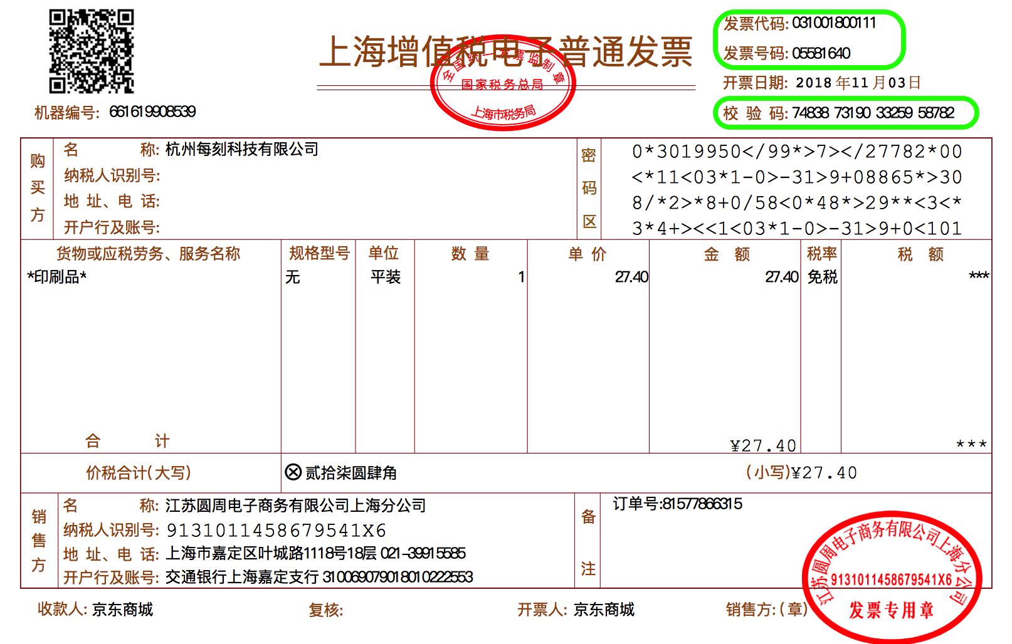Click the oval 国家税务总局 tax bureau seal
Viewport: 1012px width, 644px height.
(502, 83)
